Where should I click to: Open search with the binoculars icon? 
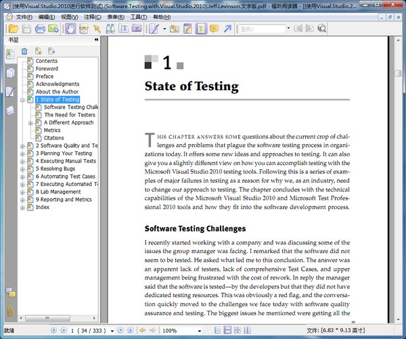[x=110, y=28]
